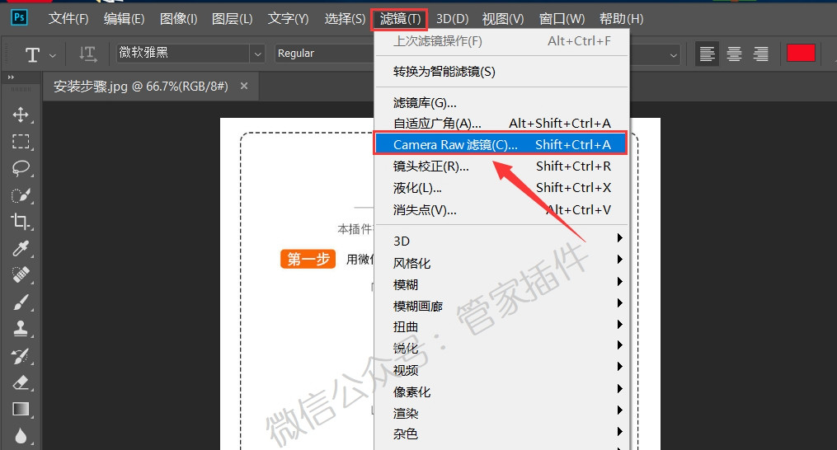Expand the 视频 submenu
The width and height of the screenshot is (837, 450).
pos(502,370)
